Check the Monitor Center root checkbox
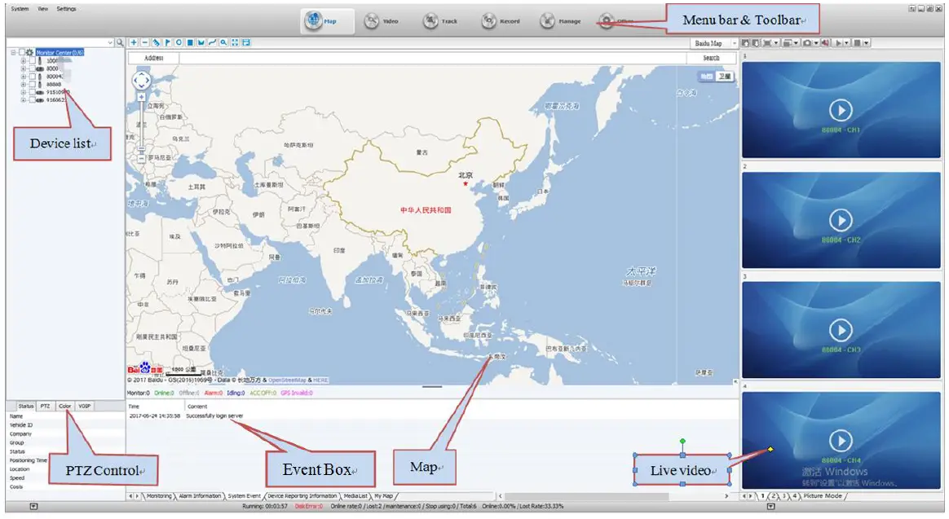Viewport: 949px width, 519px height. (22, 53)
